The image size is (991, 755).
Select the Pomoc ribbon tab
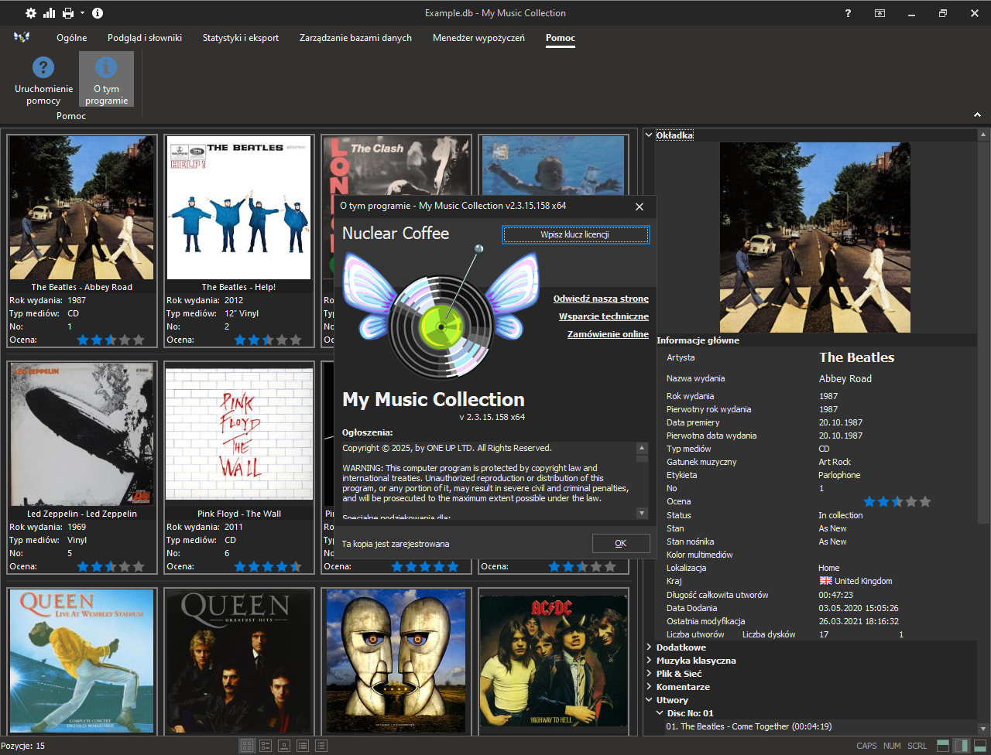(561, 37)
